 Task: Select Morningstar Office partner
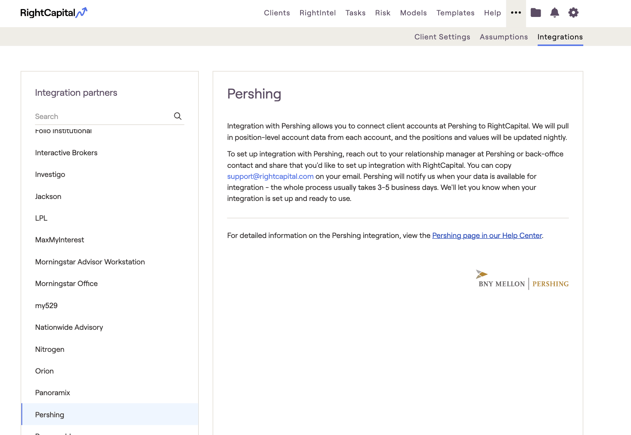(x=110, y=283)
